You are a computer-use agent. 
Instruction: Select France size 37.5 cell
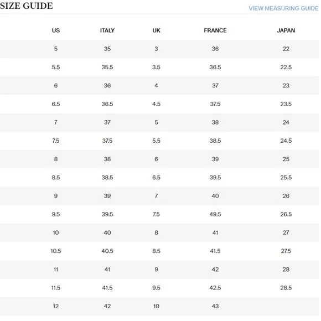click(x=215, y=104)
